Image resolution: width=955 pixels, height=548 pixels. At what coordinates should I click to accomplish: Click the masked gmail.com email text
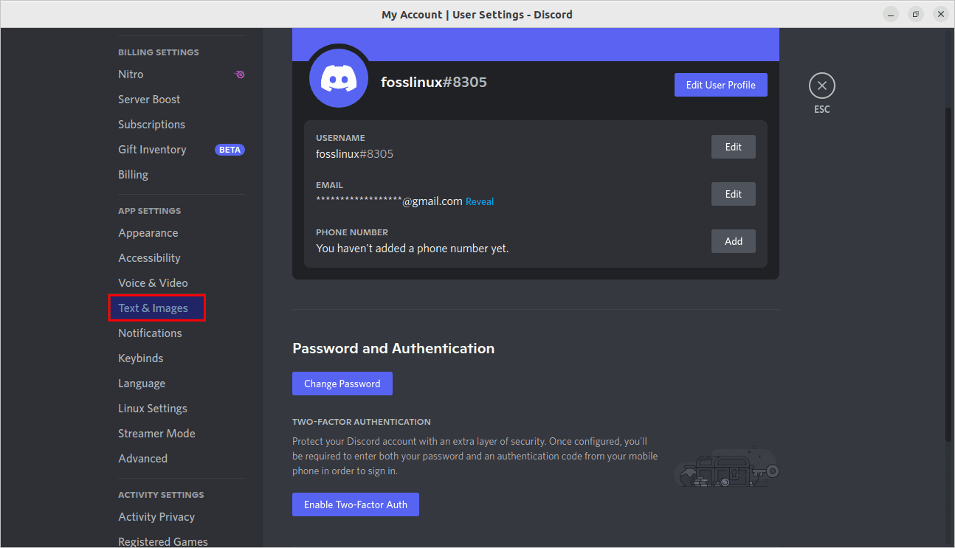tap(390, 201)
